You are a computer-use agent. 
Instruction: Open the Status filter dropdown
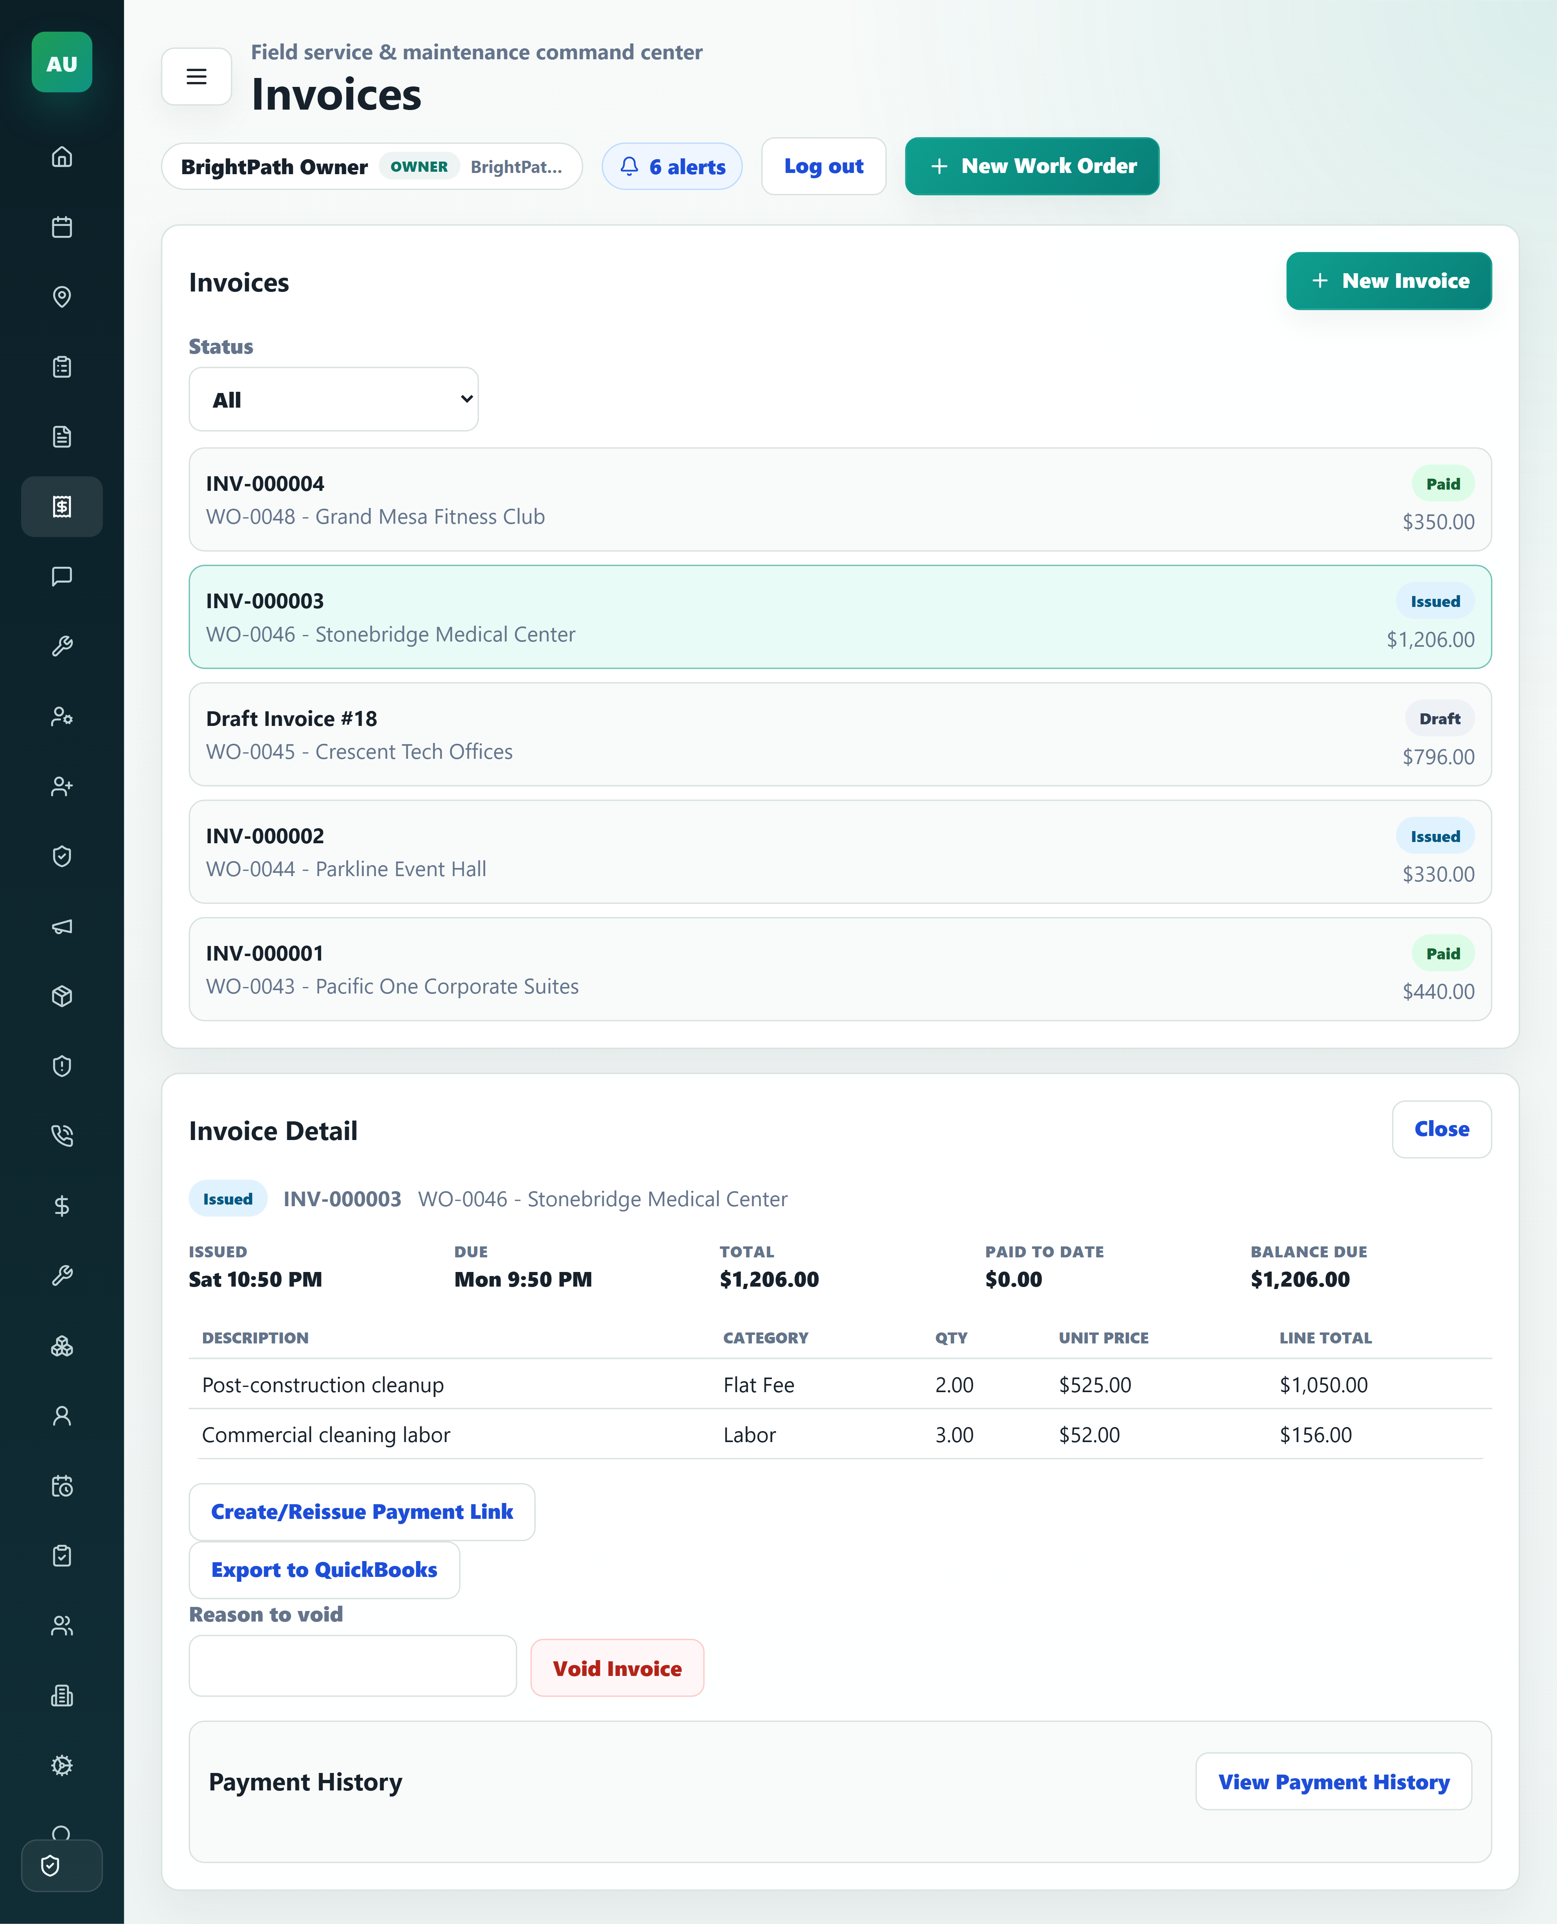[334, 399]
